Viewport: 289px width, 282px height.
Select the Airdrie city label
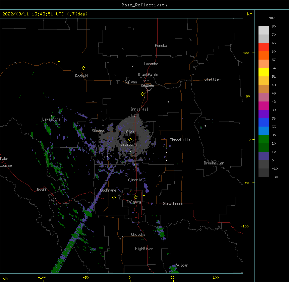coord(135,180)
